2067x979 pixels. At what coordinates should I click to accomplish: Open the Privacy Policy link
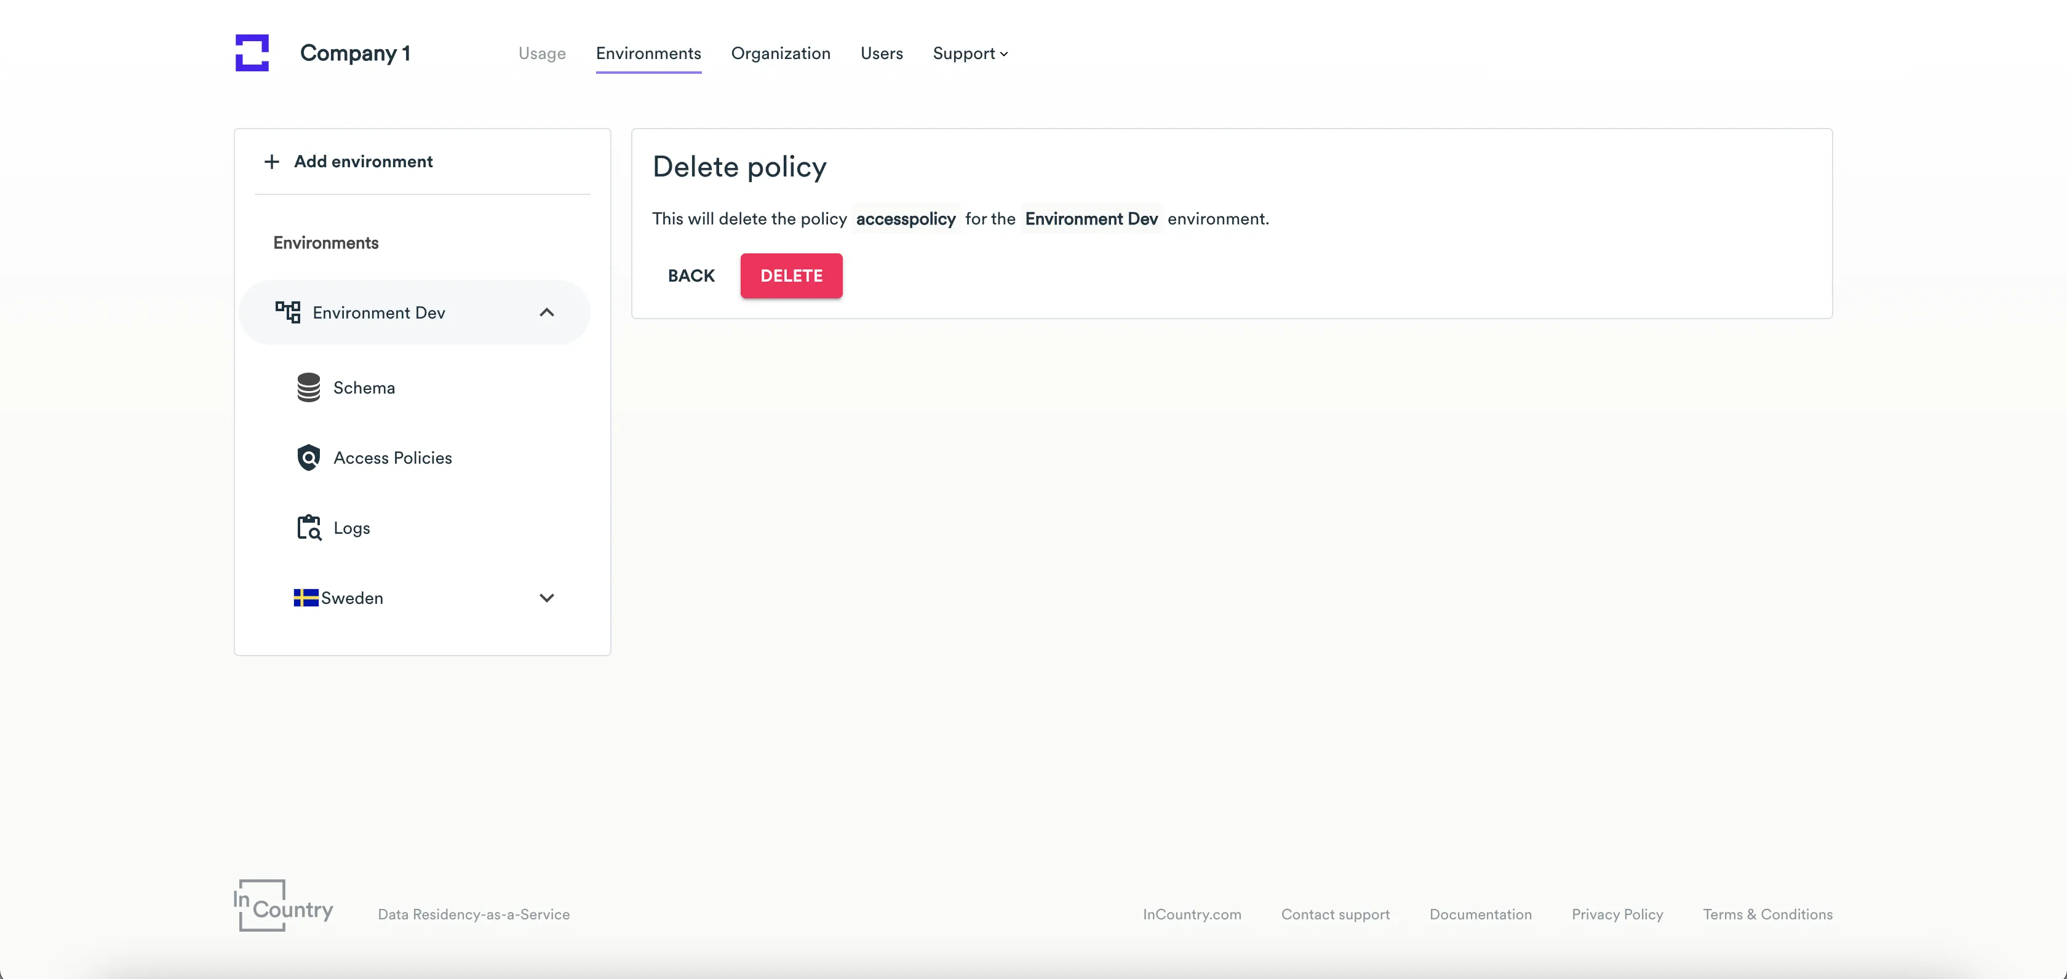pyautogui.click(x=1617, y=913)
